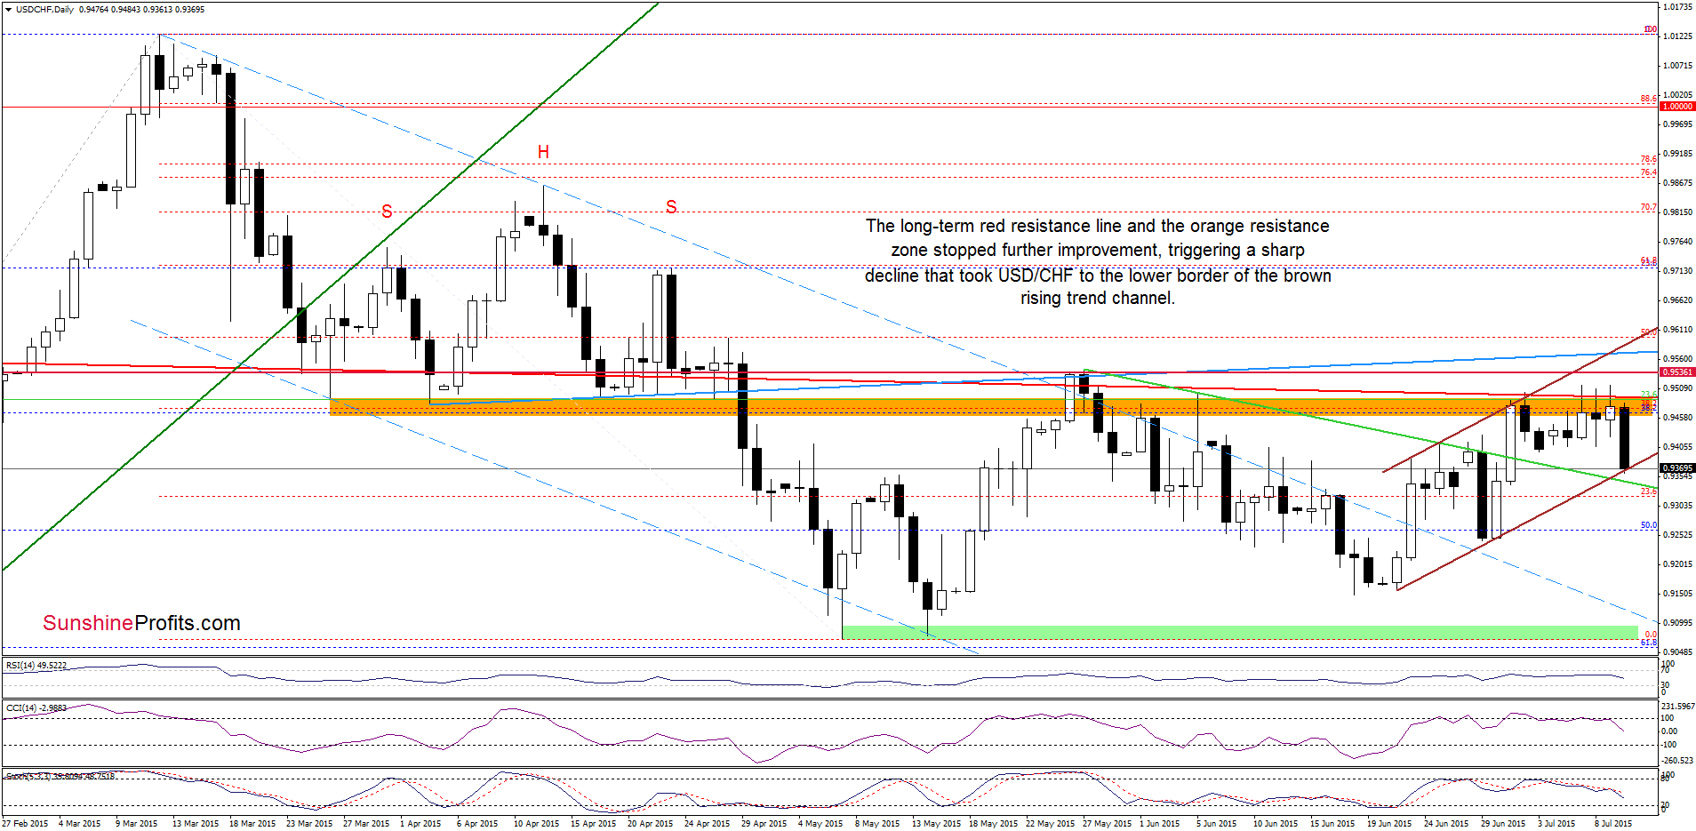The width and height of the screenshot is (1696, 831).
Task: Click the 0.94580 price axis value
Action: 1677,418
